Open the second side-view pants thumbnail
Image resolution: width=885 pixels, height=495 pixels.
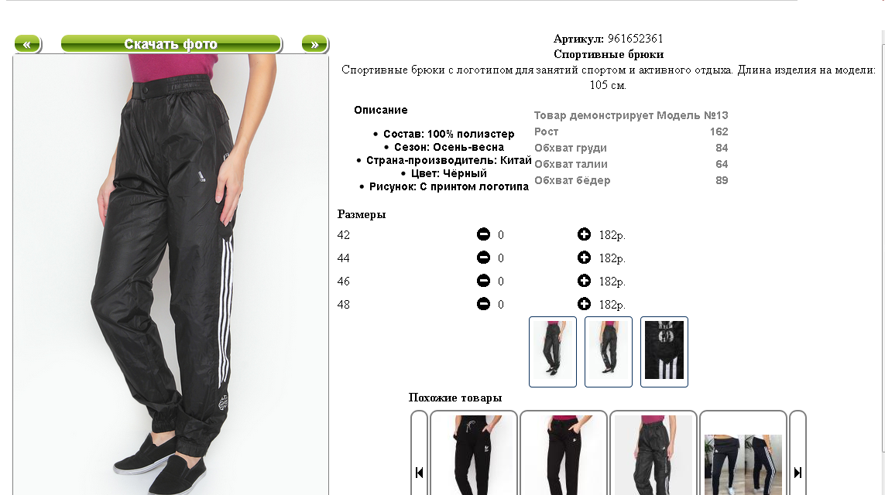pos(609,352)
